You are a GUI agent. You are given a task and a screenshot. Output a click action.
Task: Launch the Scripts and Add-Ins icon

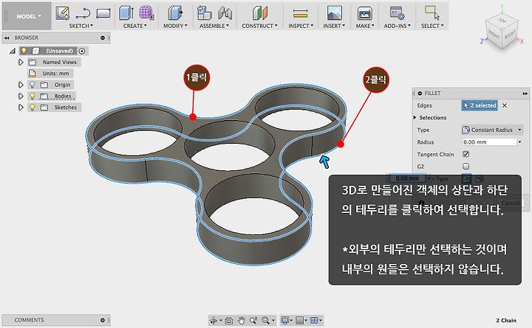pyautogui.click(x=397, y=13)
